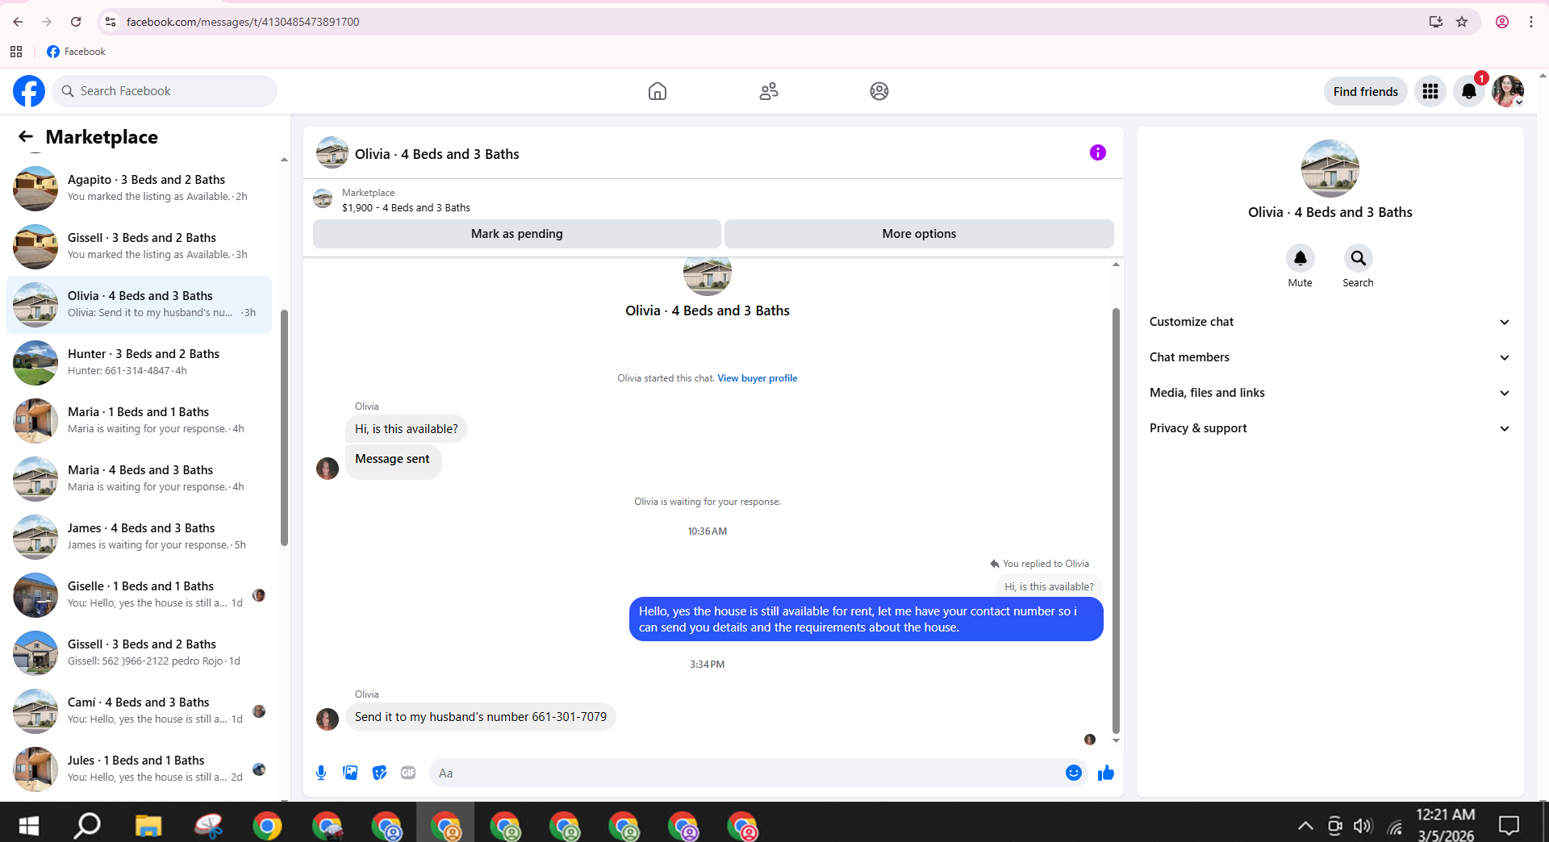Open Maria 1 Beds and 1 Baths chat

tap(139, 420)
